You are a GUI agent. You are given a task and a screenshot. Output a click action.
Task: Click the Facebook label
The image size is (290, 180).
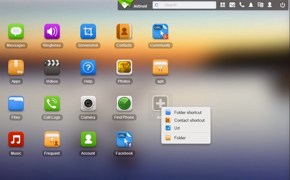(x=124, y=153)
